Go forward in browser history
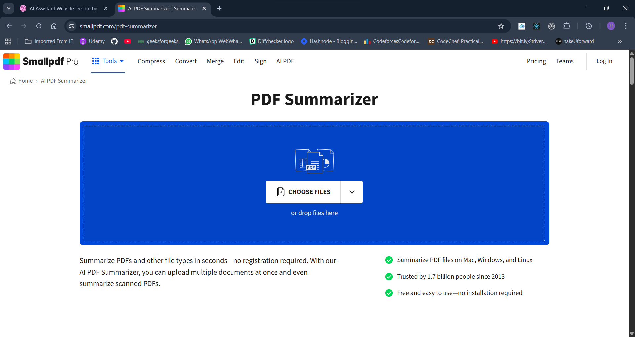Screen dimensions: 635x337 (24, 26)
